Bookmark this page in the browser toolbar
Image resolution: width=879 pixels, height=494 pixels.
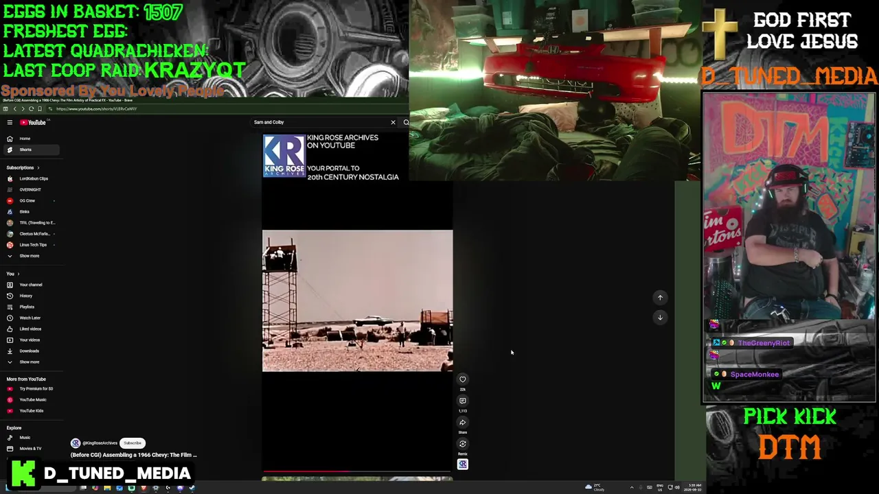[39, 109]
